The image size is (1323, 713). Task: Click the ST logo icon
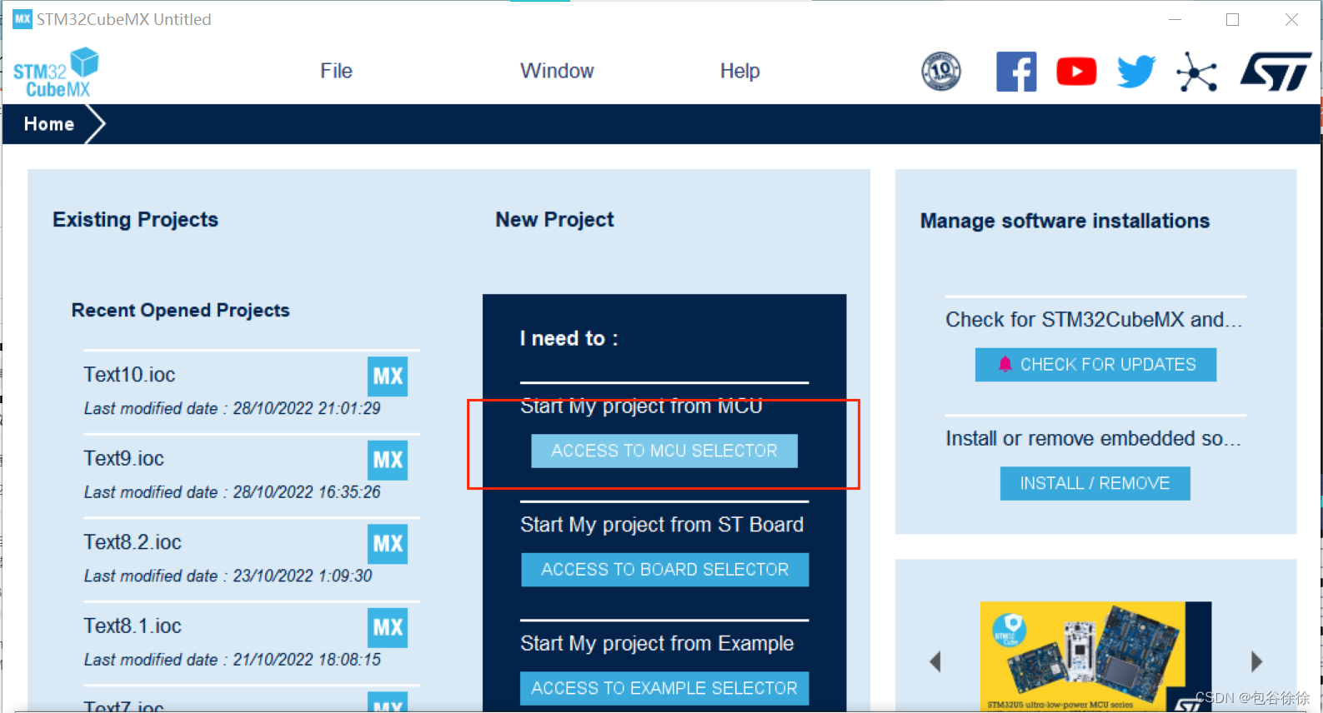(1275, 72)
